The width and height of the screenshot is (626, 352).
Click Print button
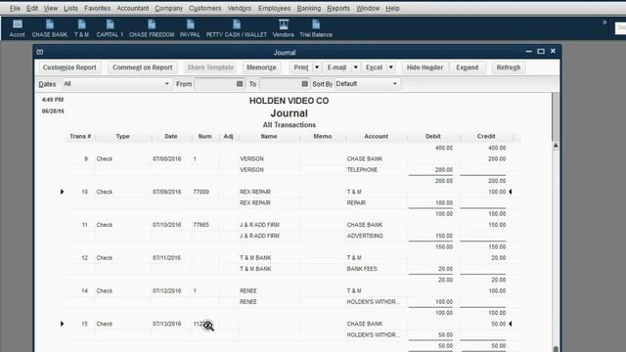[301, 67]
